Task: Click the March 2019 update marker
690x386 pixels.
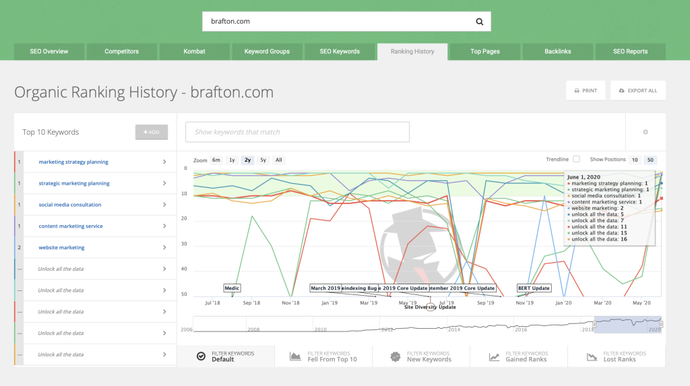Action: tap(325, 288)
